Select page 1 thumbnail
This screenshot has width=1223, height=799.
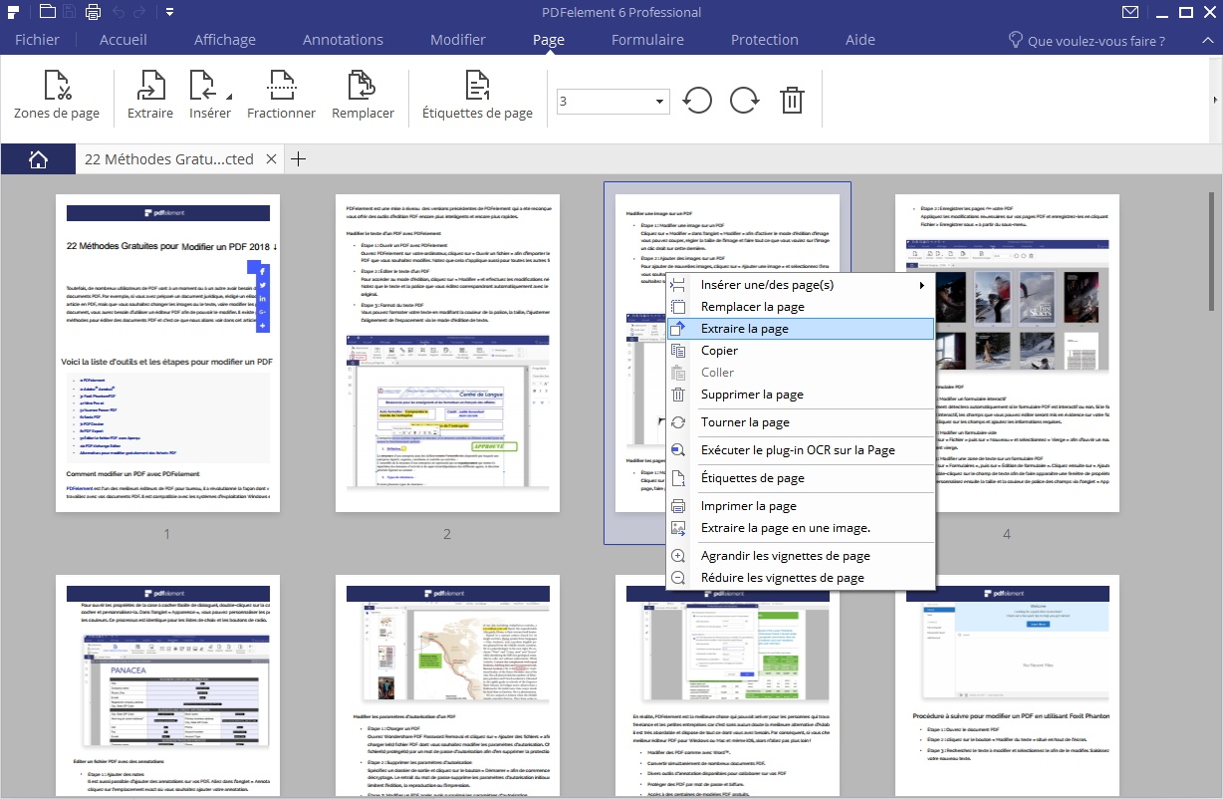coord(167,353)
